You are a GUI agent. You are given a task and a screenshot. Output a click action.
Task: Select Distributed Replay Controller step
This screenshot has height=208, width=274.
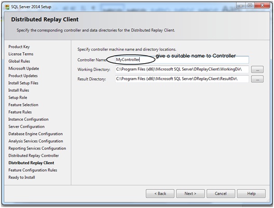pyautogui.click(x=33, y=156)
